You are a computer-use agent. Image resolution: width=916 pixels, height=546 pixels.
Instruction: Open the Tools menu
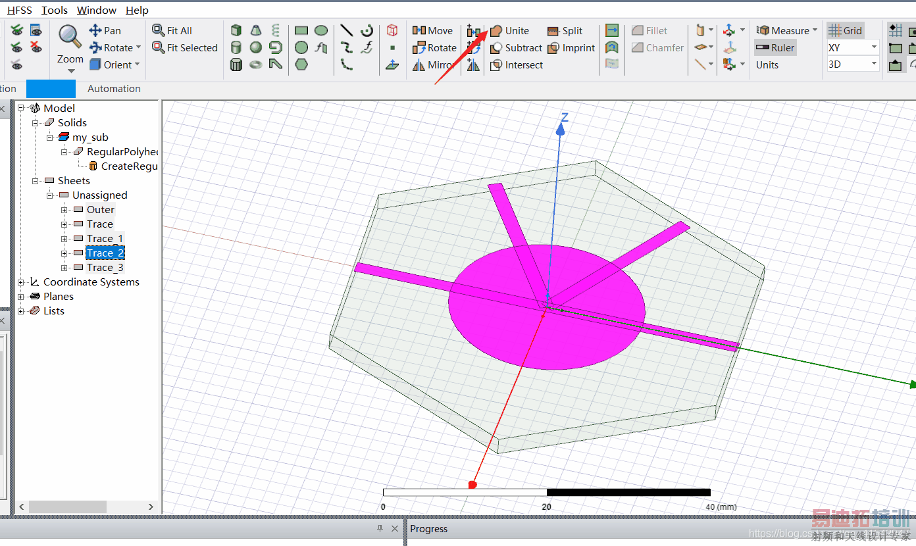click(55, 11)
